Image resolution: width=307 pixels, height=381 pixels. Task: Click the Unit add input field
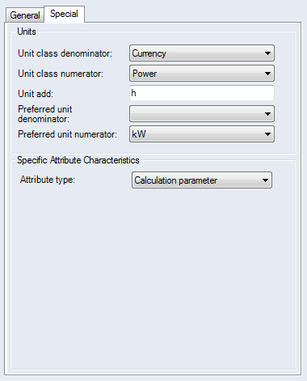(202, 93)
